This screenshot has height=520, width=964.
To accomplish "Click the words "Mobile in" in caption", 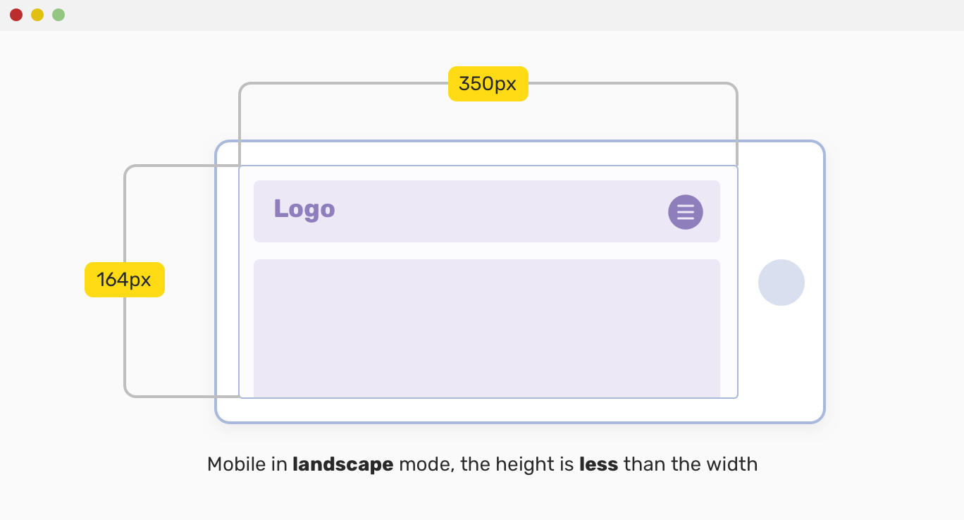I will pyautogui.click(x=247, y=464).
